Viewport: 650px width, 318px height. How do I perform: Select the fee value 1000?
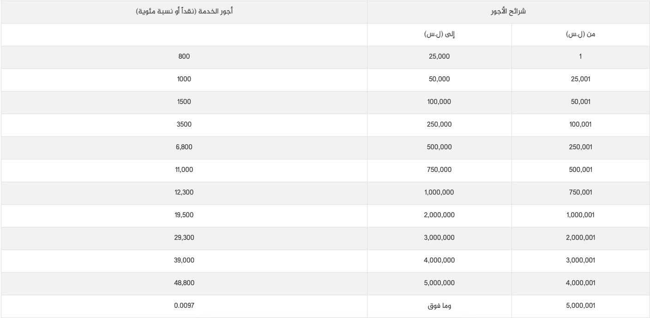click(x=184, y=79)
